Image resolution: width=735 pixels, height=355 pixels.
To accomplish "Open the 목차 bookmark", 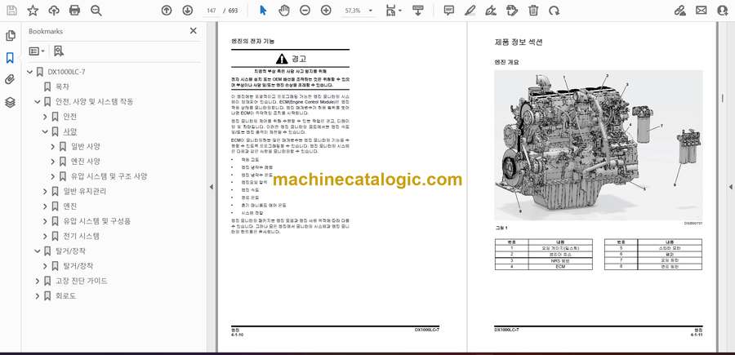I will tap(62, 87).
